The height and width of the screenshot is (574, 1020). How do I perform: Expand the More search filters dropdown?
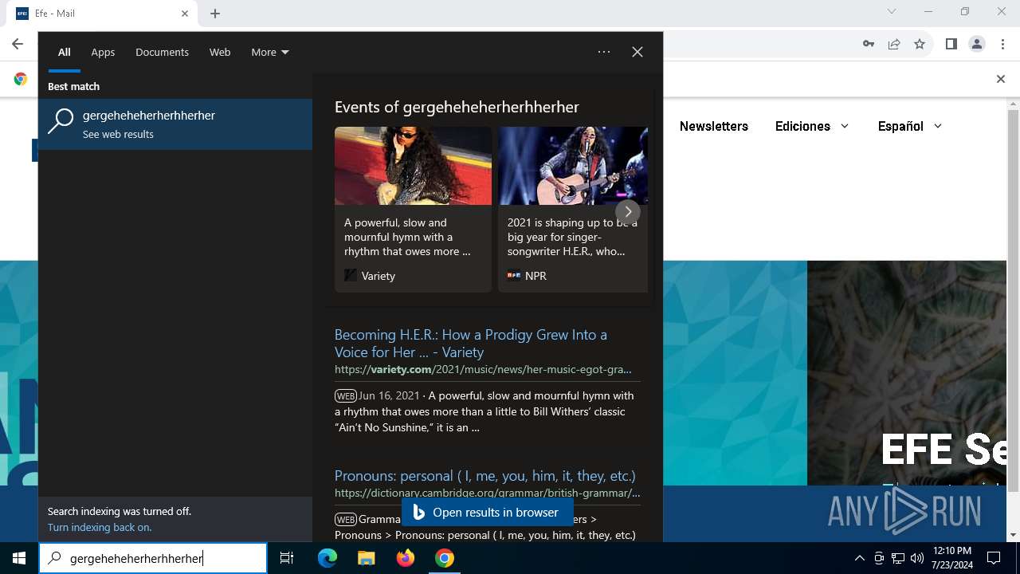[270, 52]
